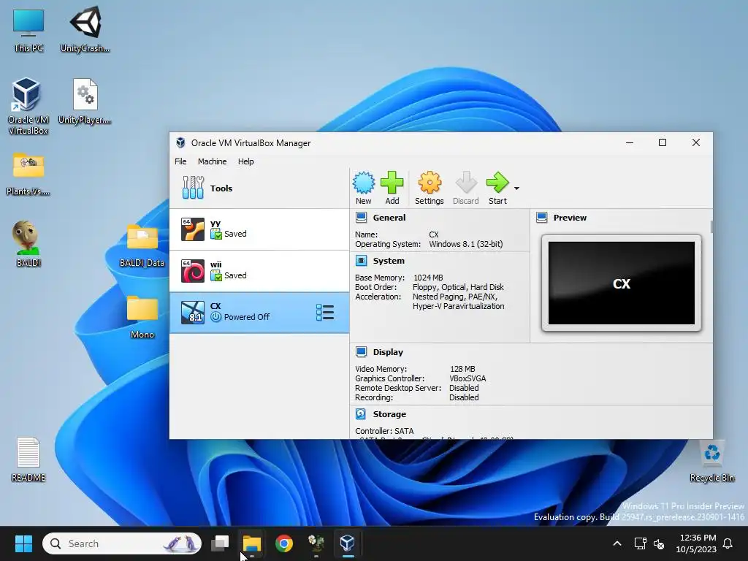Click the System section header
748x561 pixels.
(389, 261)
